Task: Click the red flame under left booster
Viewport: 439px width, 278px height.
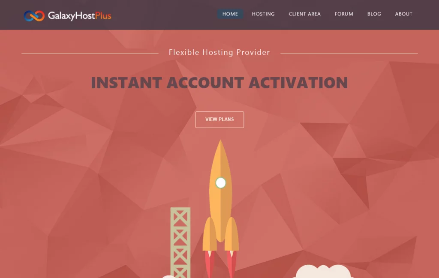Action: (x=209, y=264)
